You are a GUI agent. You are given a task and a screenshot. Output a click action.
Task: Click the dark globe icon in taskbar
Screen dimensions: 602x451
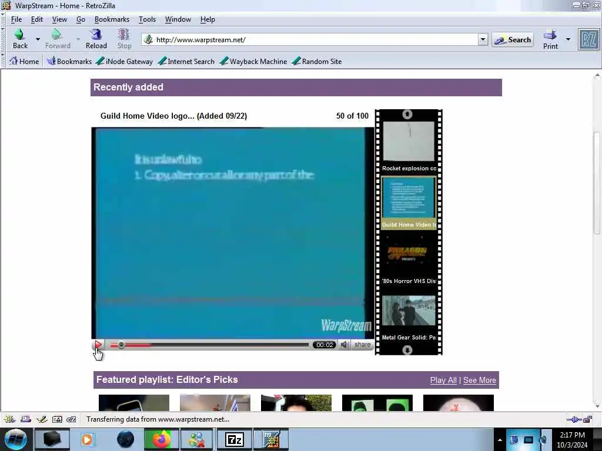tap(126, 439)
